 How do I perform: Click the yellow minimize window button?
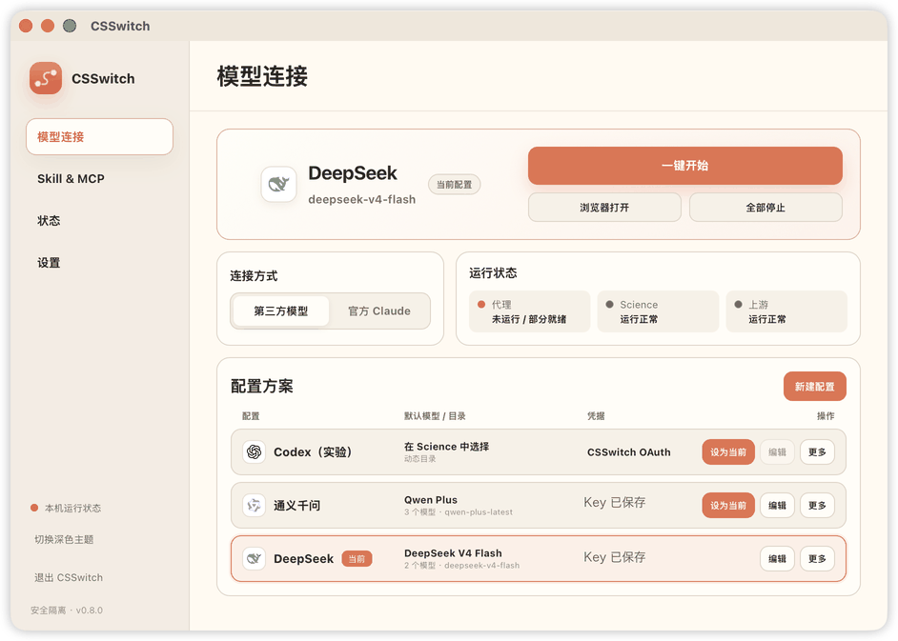pyautogui.click(x=48, y=26)
